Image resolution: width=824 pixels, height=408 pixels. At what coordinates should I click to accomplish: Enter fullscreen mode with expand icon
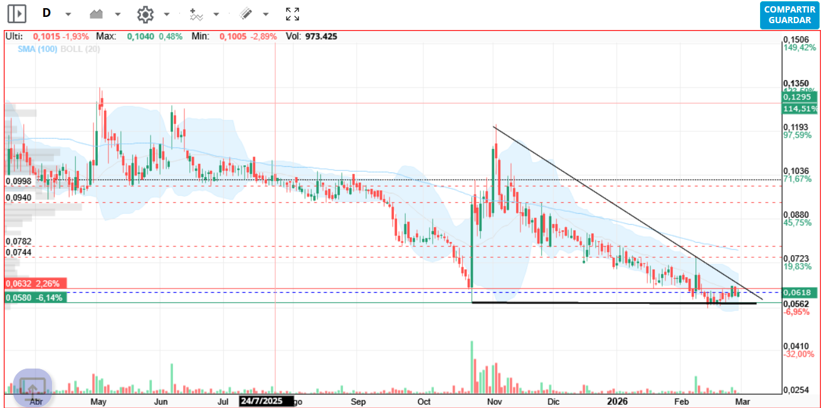coord(292,14)
